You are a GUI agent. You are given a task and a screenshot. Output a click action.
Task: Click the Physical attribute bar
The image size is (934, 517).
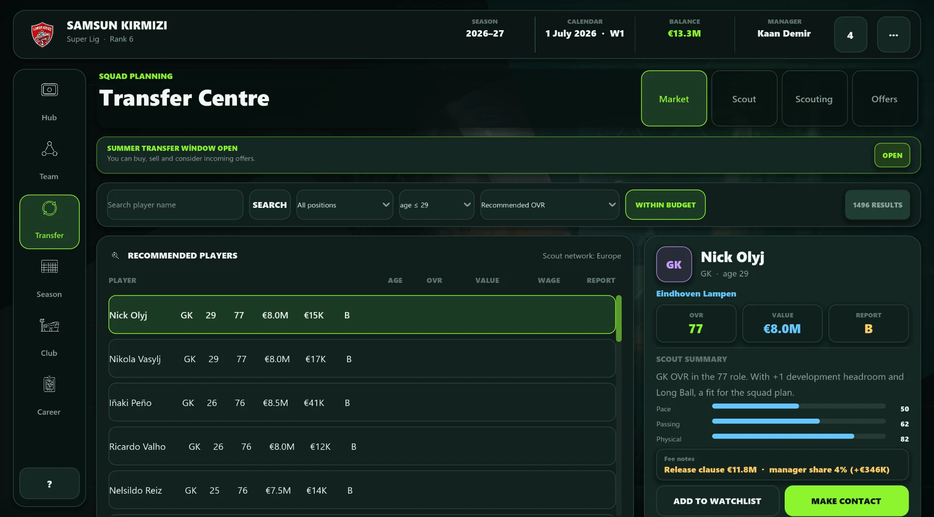(798, 436)
